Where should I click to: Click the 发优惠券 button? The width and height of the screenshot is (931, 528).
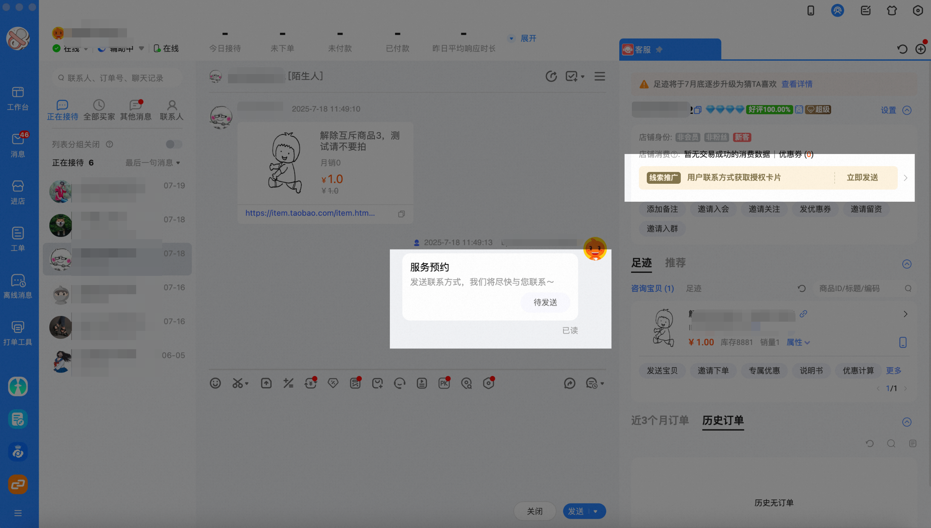[815, 209]
